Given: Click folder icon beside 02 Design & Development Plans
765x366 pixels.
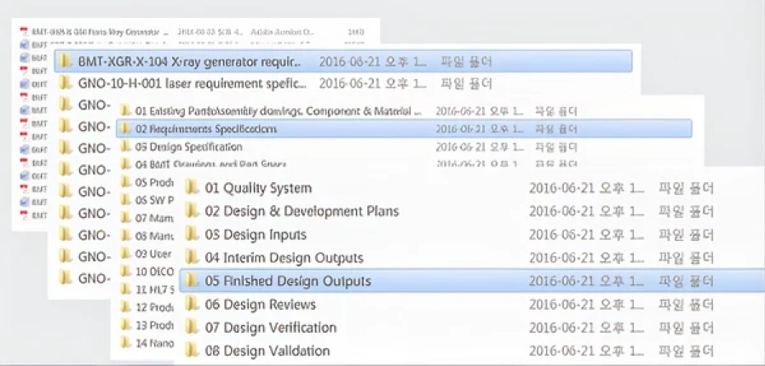Looking at the screenshot, I should tap(193, 210).
